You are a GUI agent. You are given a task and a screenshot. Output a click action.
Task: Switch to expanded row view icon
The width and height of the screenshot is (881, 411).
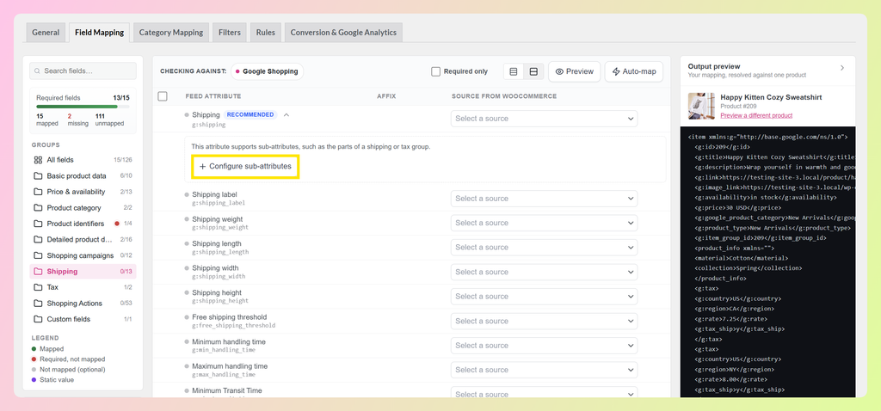click(533, 72)
